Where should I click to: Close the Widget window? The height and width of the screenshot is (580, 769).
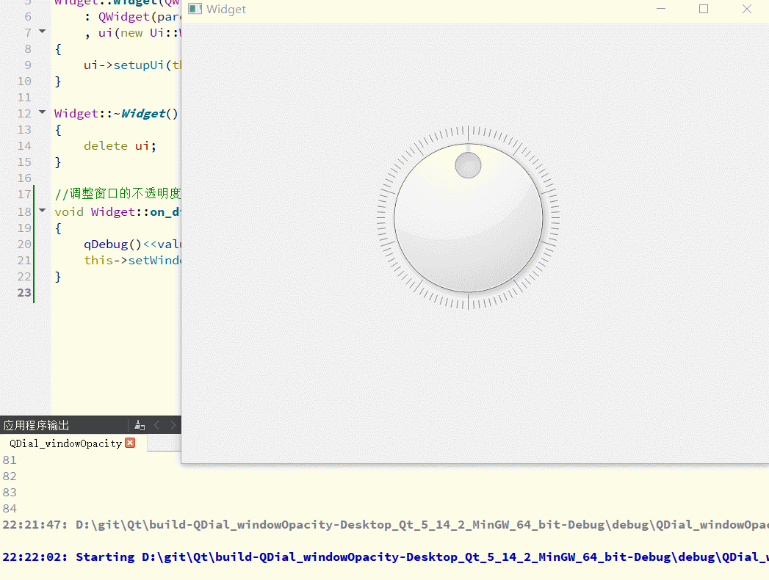point(746,9)
